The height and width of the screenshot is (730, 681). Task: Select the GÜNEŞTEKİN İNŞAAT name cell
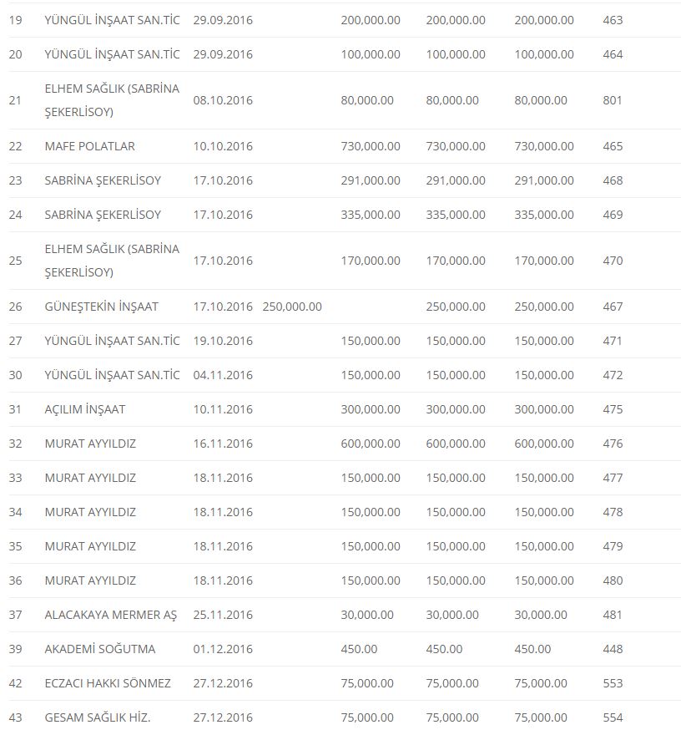pyautogui.click(x=101, y=307)
